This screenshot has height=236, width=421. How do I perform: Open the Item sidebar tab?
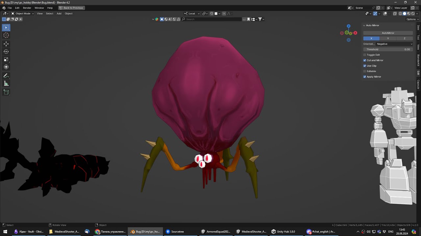coord(418,28)
